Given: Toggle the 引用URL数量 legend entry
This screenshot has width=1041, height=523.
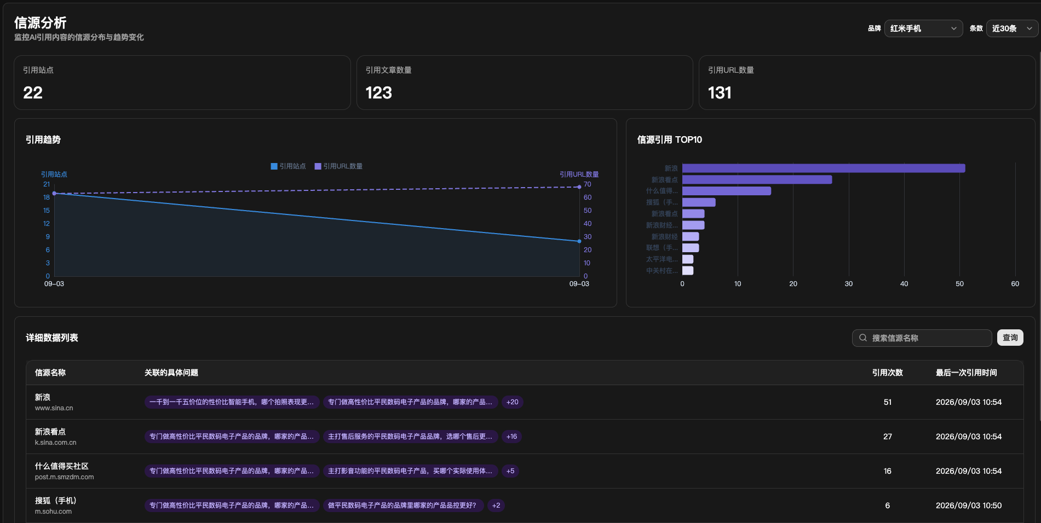Looking at the screenshot, I should [338, 166].
